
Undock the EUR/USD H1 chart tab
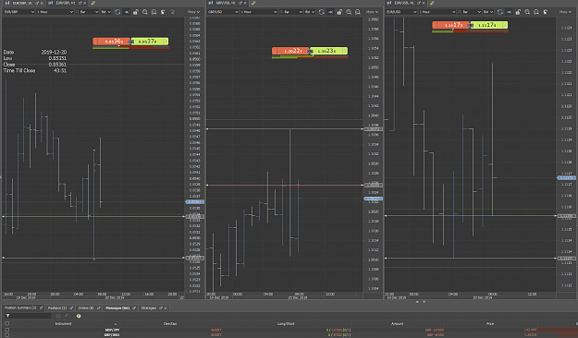(419, 3)
